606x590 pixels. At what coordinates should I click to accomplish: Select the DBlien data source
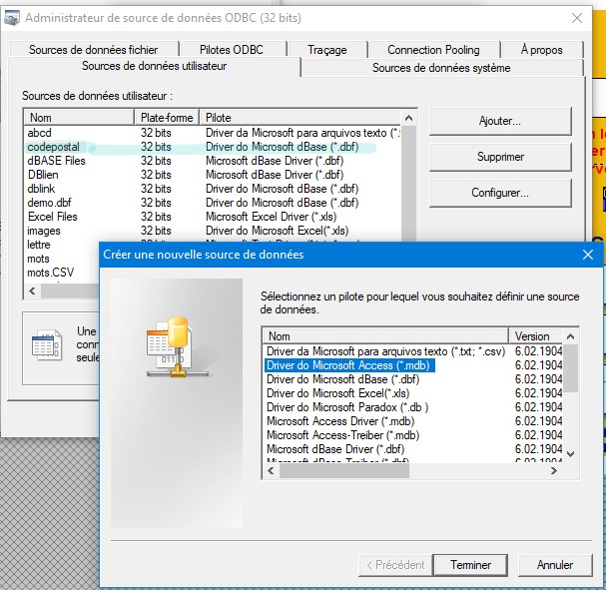pyautogui.click(x=213, y=175)
